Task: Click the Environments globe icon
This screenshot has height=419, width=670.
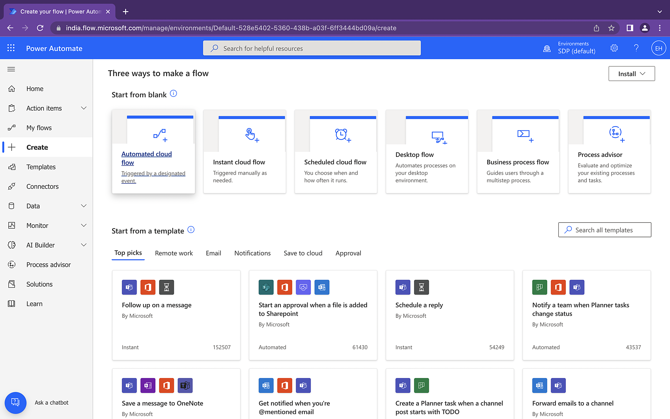Action: [547, 49]
